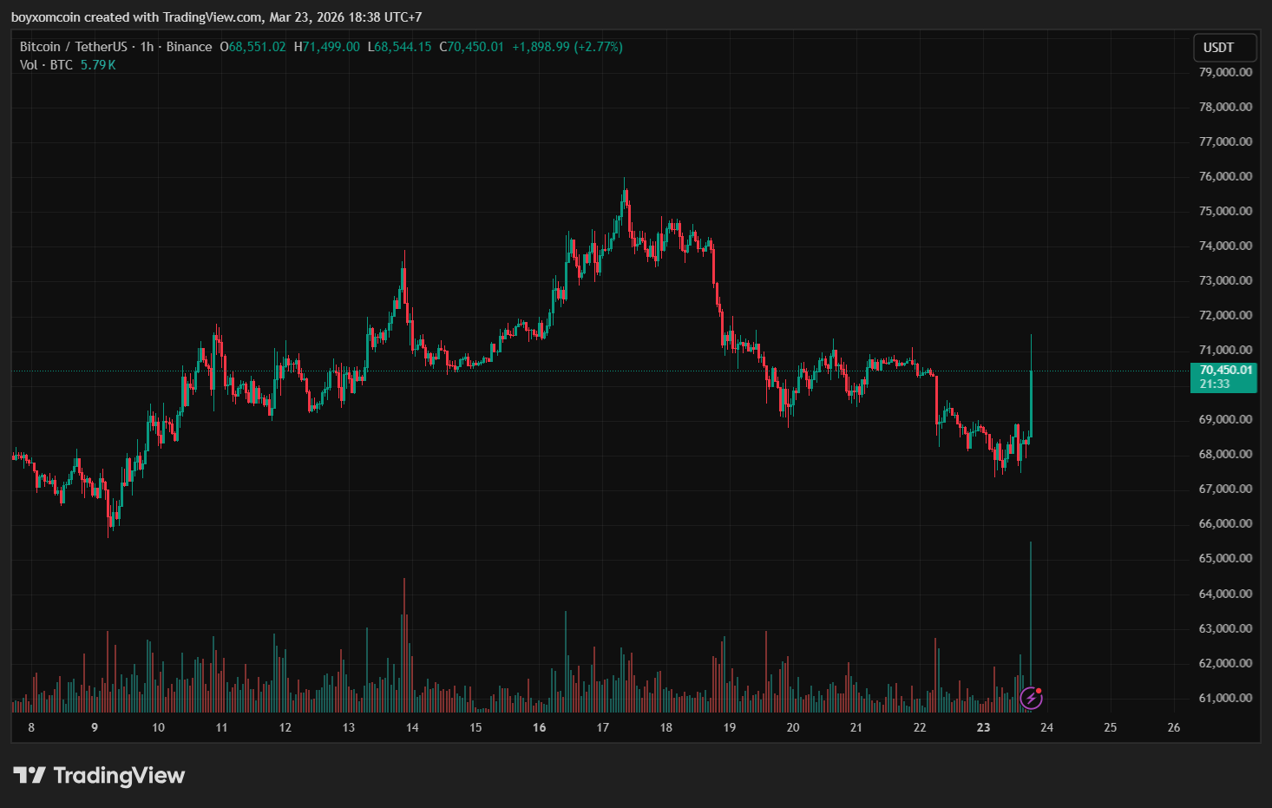
Task: Click the Bitcoin / TetherUS symbol title
Action: 74,47
